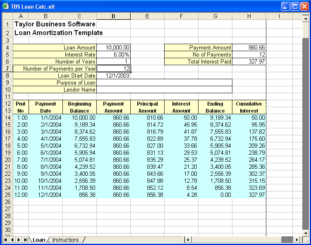The image size is (311, 245).
Task: Click the Select All corner box
Action: pyautogui.click(x=7, y=16)
